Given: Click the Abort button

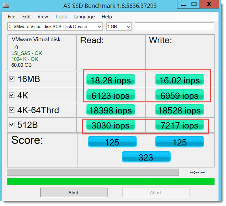Looking at the screenshot, I should (x=156, y=192).
